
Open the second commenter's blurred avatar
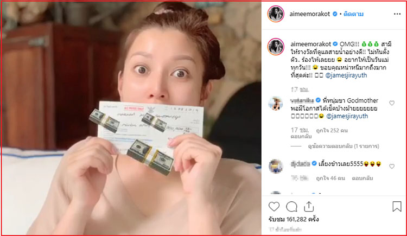point(275,167)
